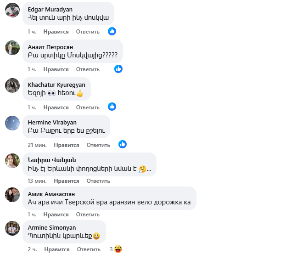This screenshot has width=308, height=254.
Task: Reply to Анаит Петросян's comment with Ответить
Action: pyautogui.click(x=88, y=69)
